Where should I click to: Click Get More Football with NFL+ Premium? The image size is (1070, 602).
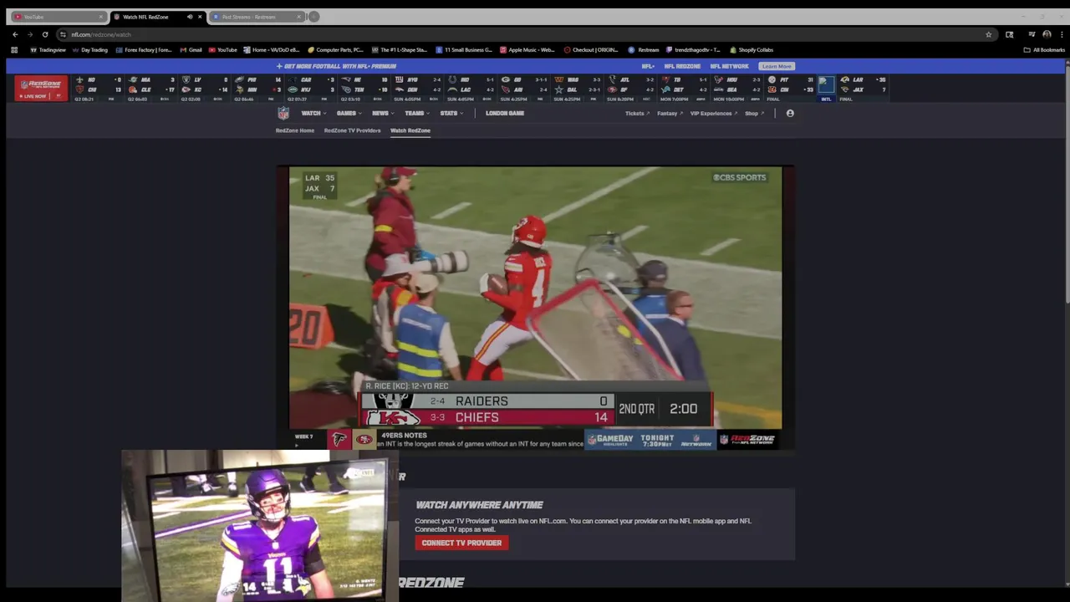tap(336, 66)
